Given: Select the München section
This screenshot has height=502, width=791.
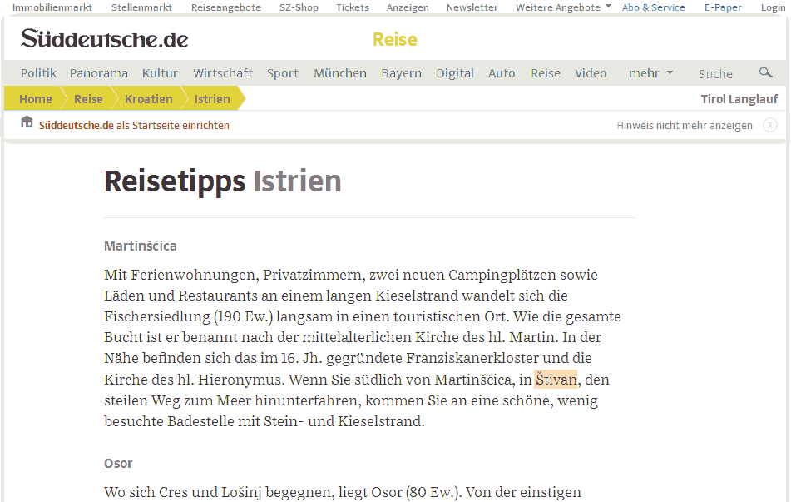Looking at the screenshot, I should pyautogui.click(x=340, y=73).
